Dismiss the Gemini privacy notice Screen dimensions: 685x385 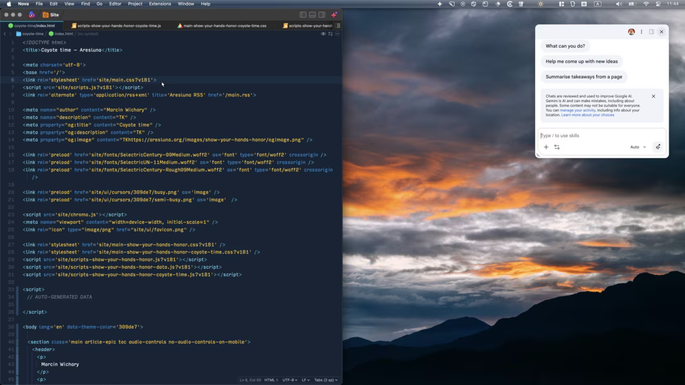pos(654,96)
